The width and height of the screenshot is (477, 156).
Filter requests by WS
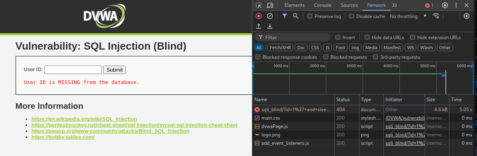411,48
